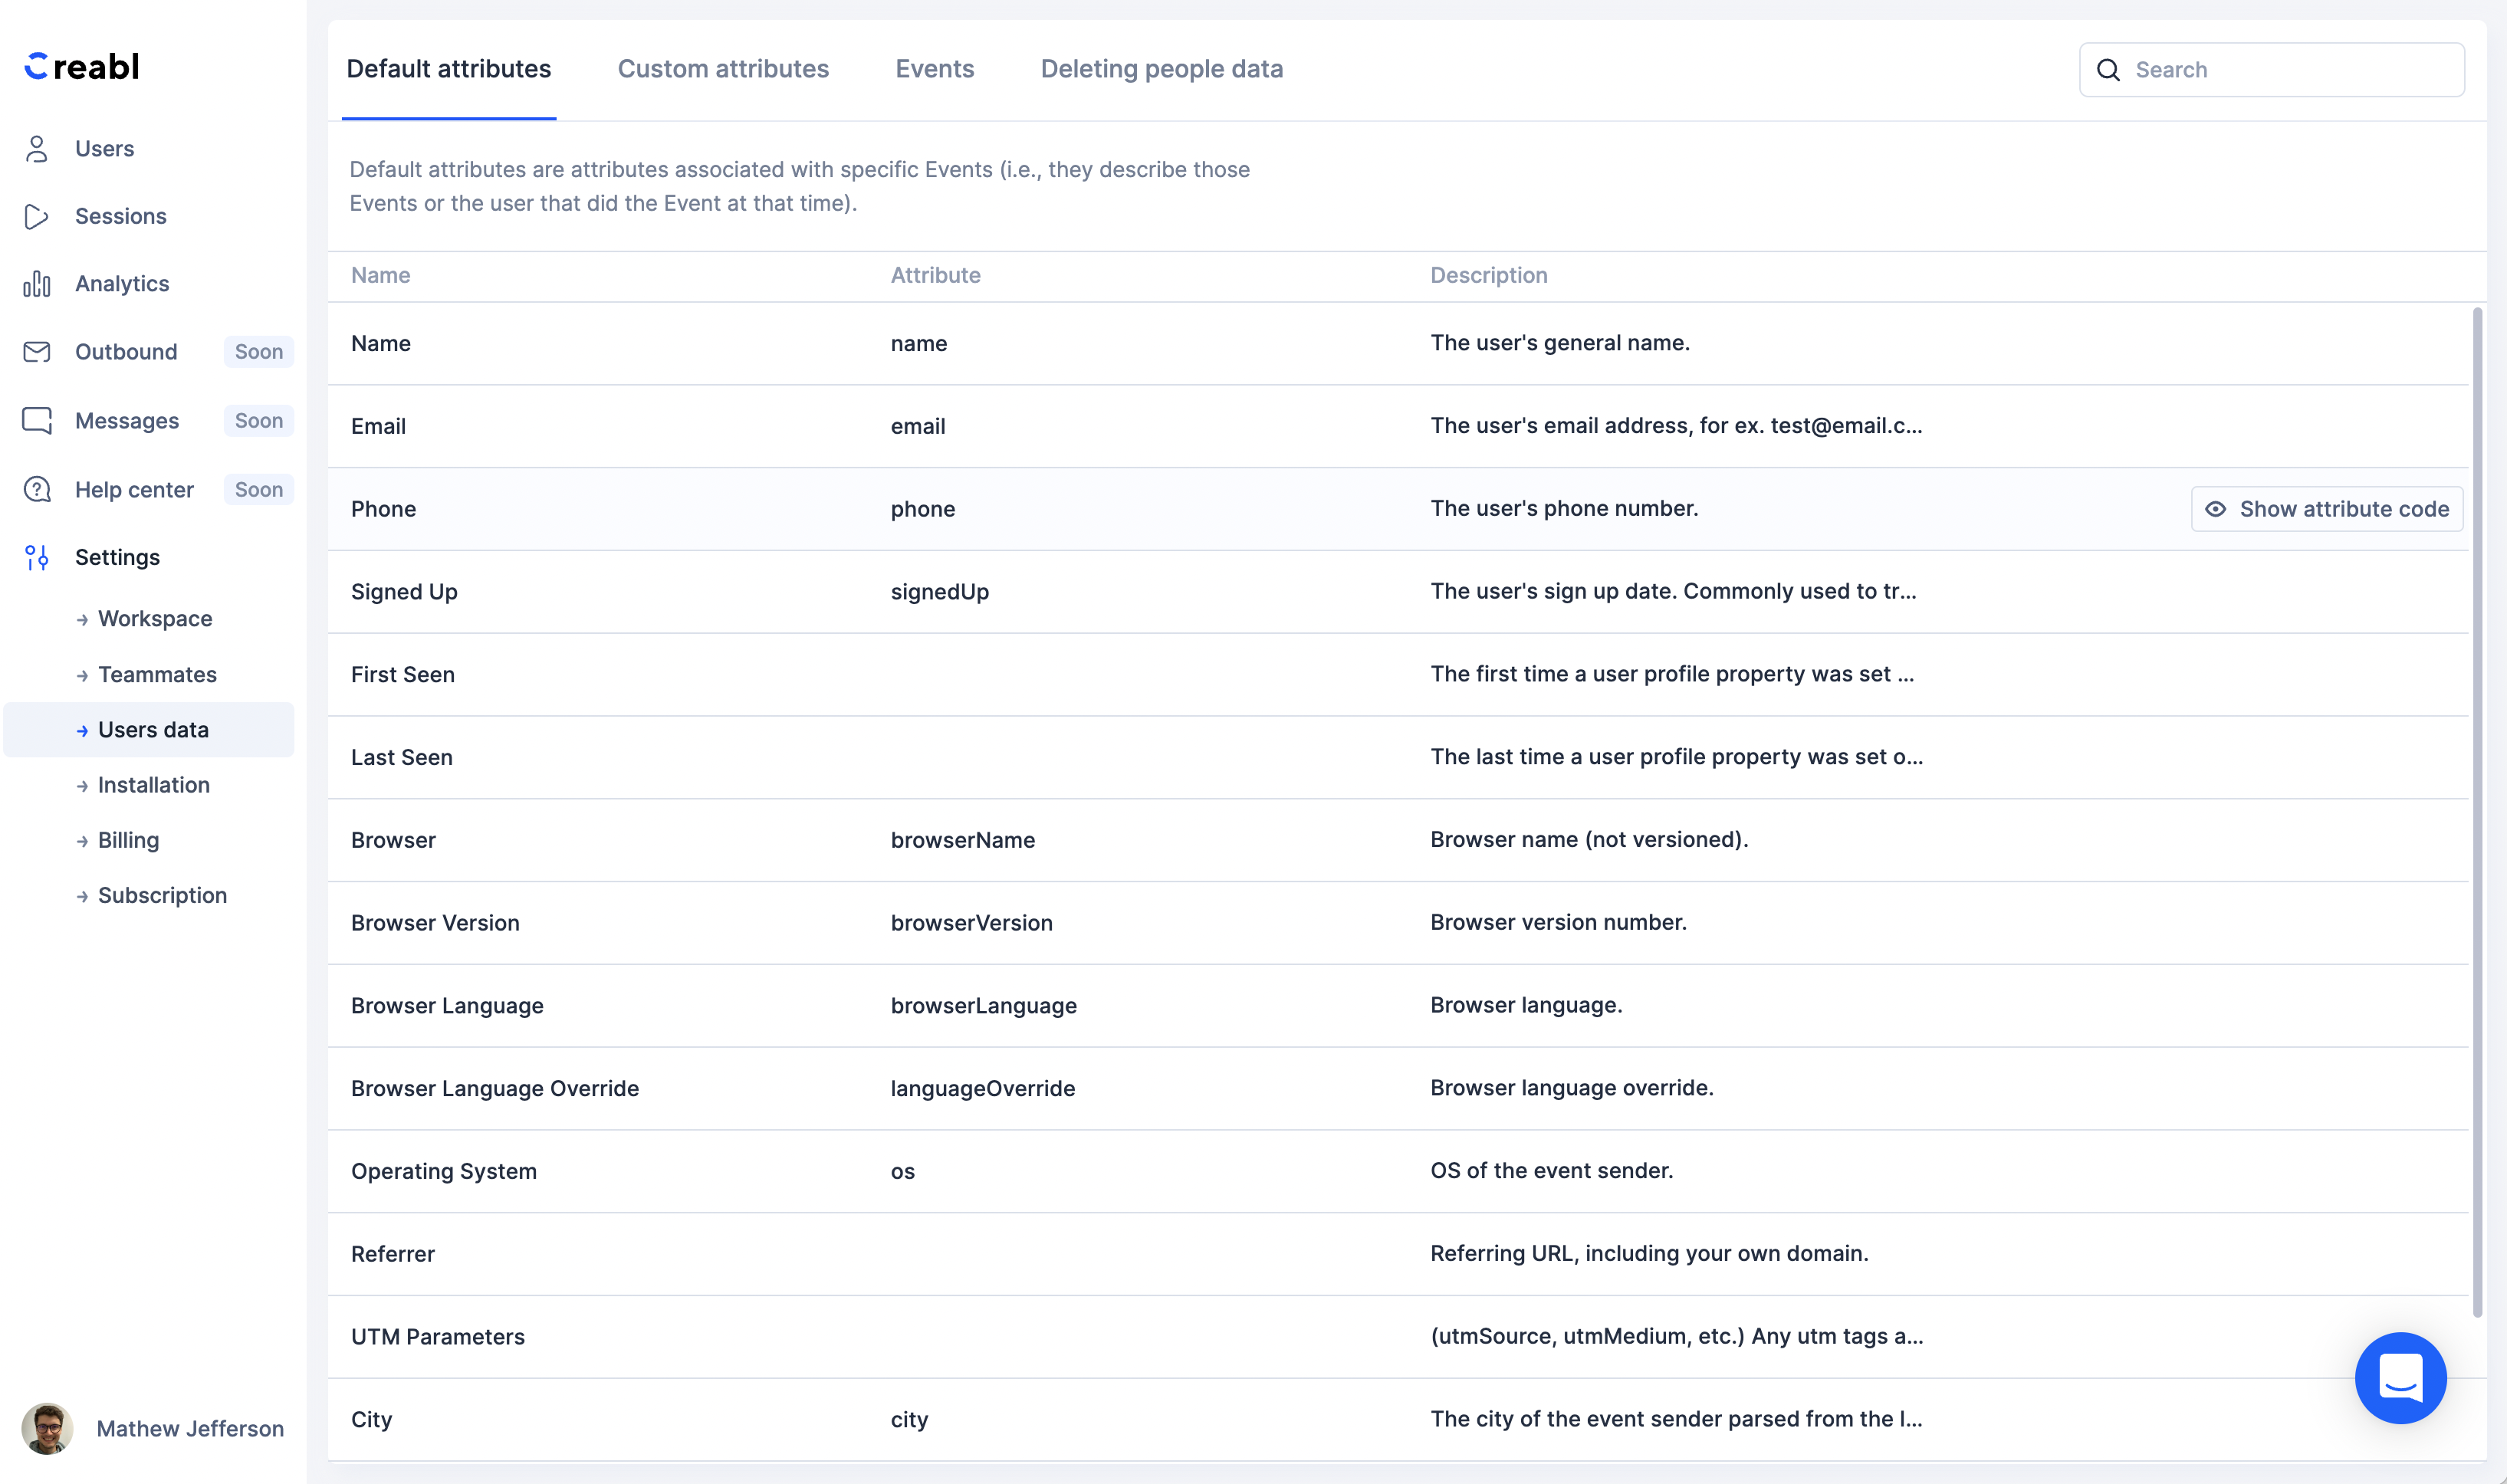Screen dimensions: 2507x1484
Task: Open the Intercom chat bubble
Action: (2400, 1378)
